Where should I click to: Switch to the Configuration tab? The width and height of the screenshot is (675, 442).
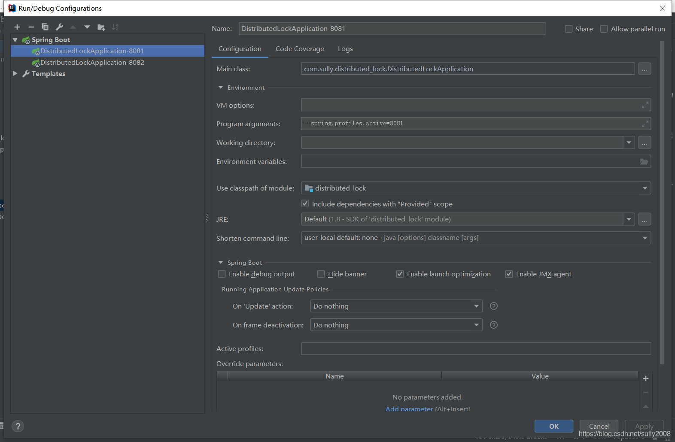coord(240,49)
